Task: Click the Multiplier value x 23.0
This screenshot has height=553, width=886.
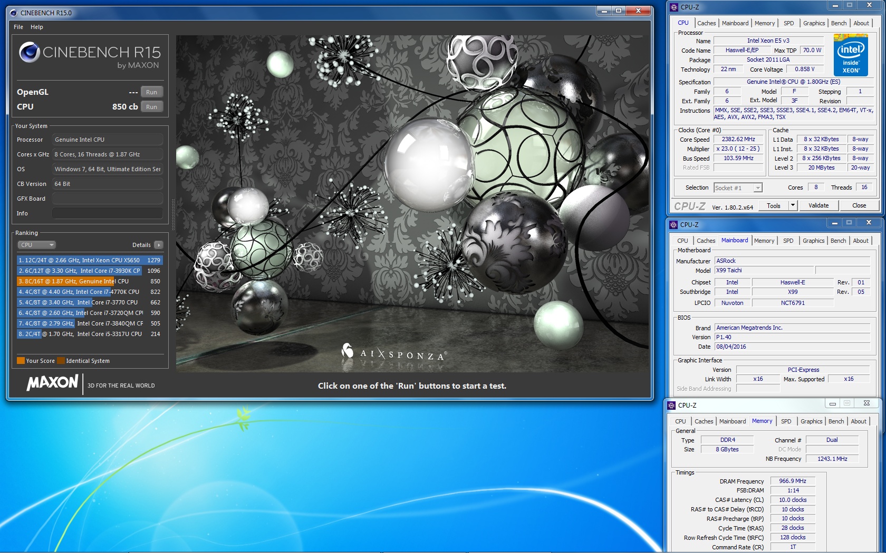Action: click(738, 149)
